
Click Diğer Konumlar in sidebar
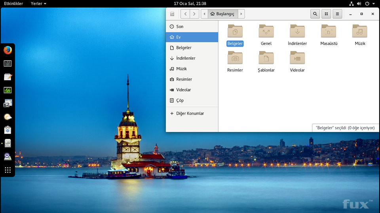click(x=190, y=113)
